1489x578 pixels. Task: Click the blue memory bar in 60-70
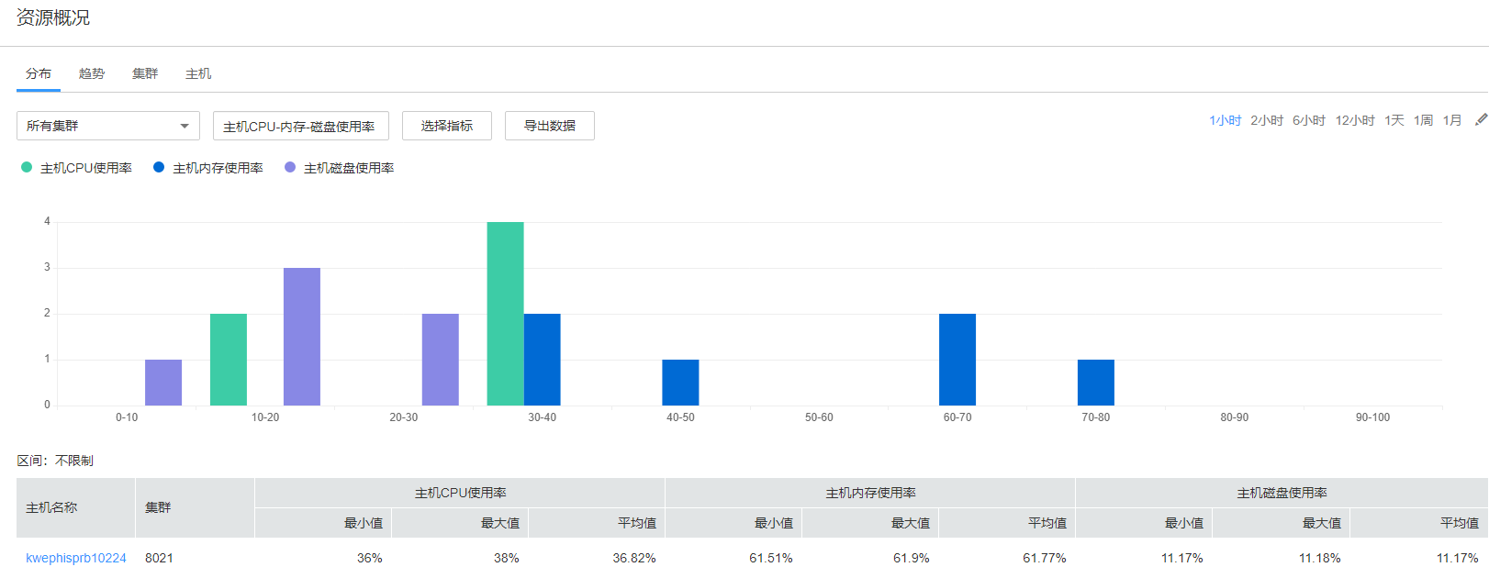957,360
